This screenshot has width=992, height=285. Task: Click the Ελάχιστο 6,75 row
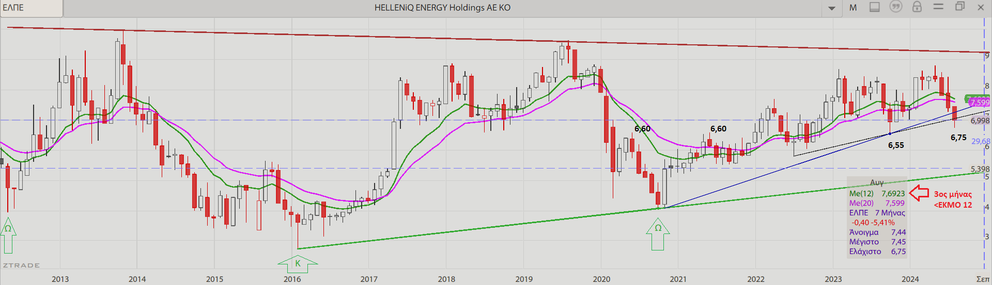pos(877,252)
